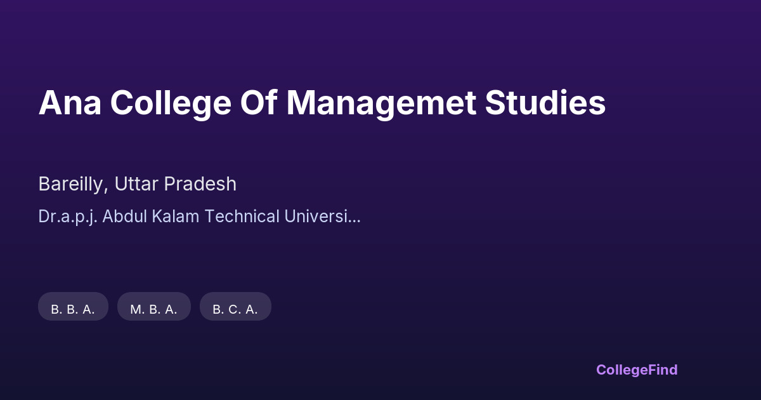
Task: Select the Bareilly, Uttar Pradesh location text
Action: click(x=137, y=184)
